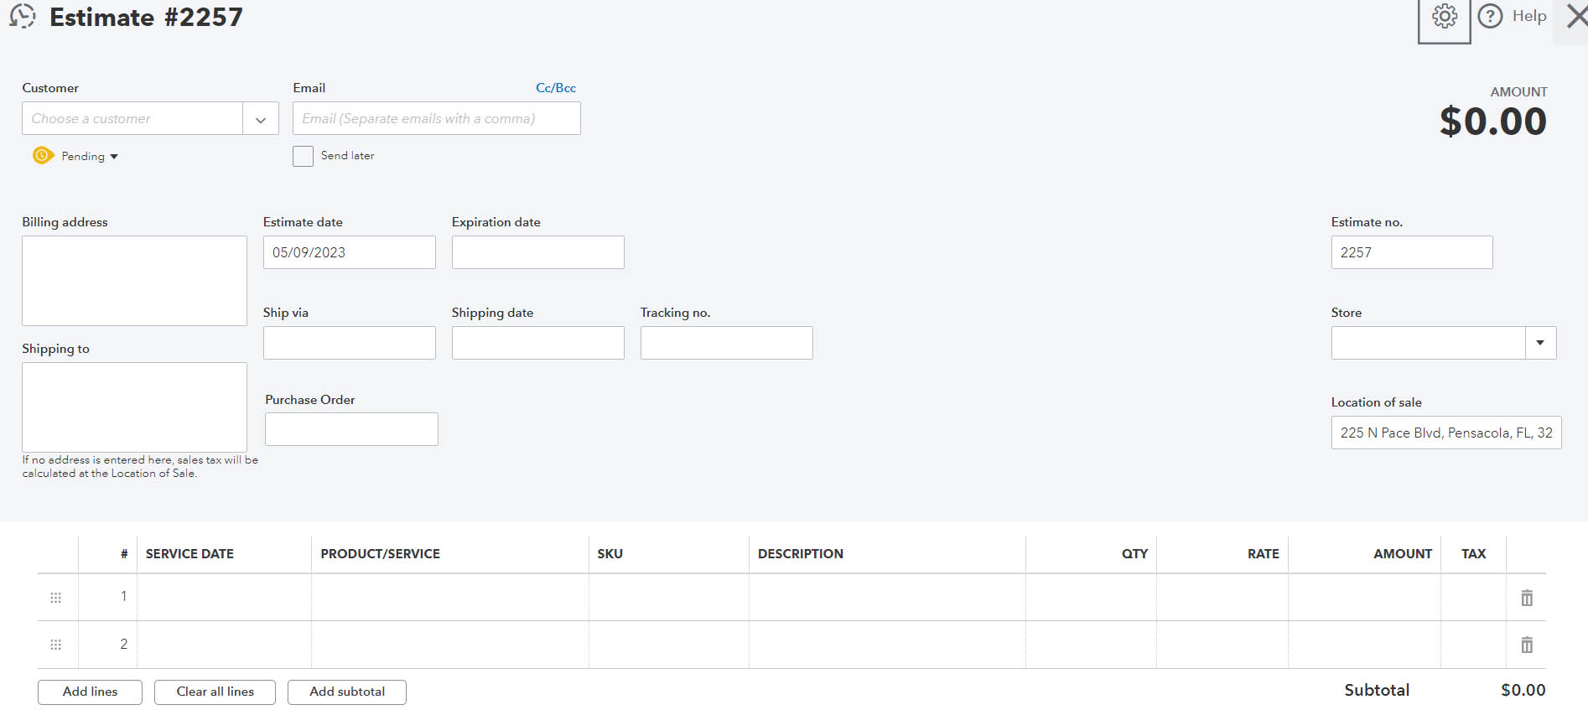1588x710 pixels.
Task: Click the Add lines button
Action: 90,692
